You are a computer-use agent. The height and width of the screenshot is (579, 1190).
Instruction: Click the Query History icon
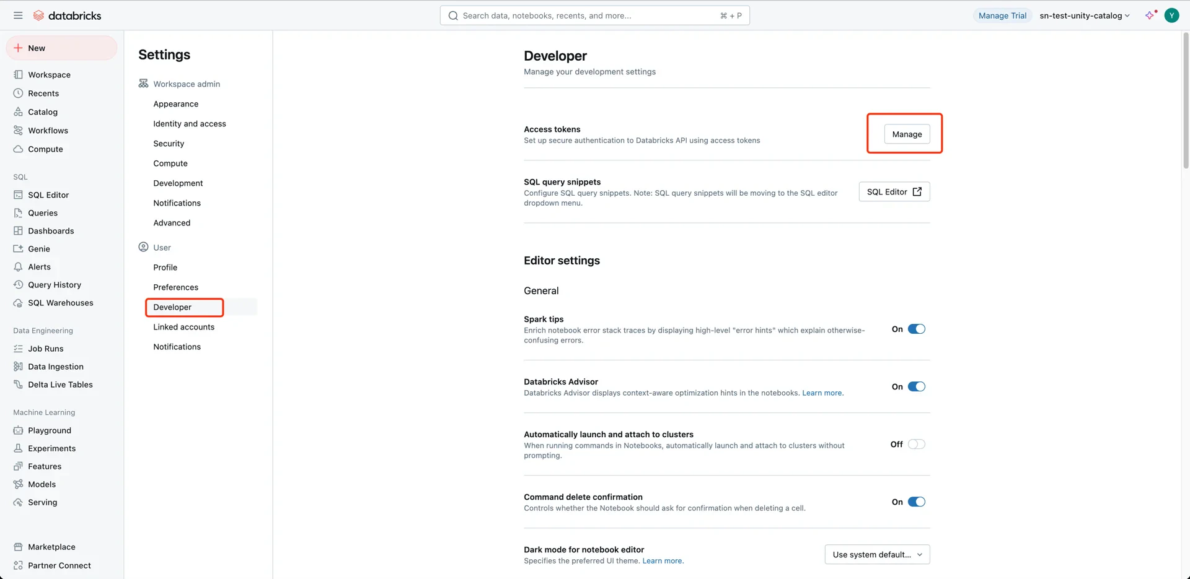[x=18, y=284]
